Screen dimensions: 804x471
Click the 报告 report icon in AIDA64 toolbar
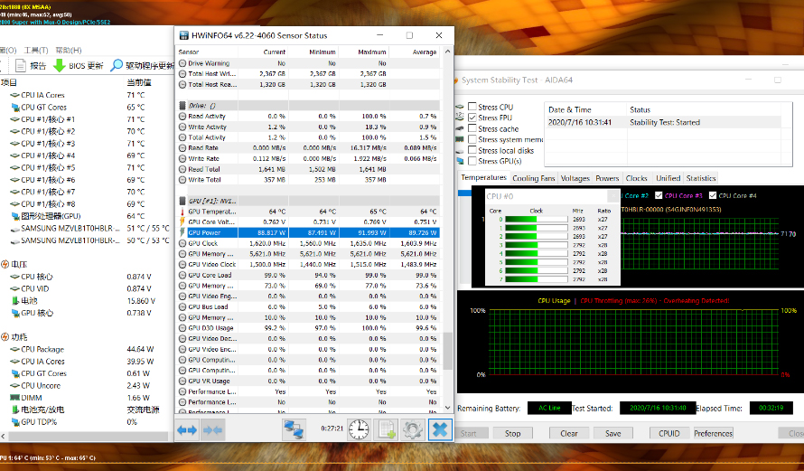pos(21,66)
